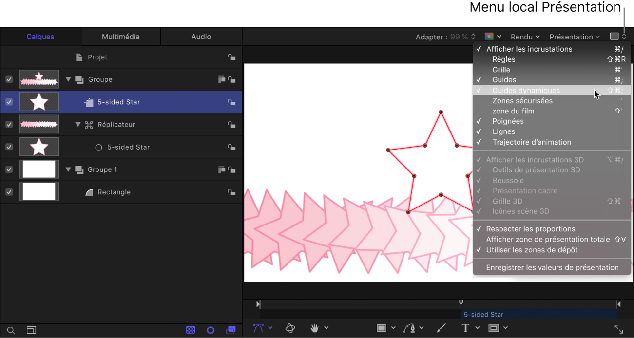Viewport: 634px width, 338px height.
Task: Click the playhead marker in timeline
Action: [461, 304]
